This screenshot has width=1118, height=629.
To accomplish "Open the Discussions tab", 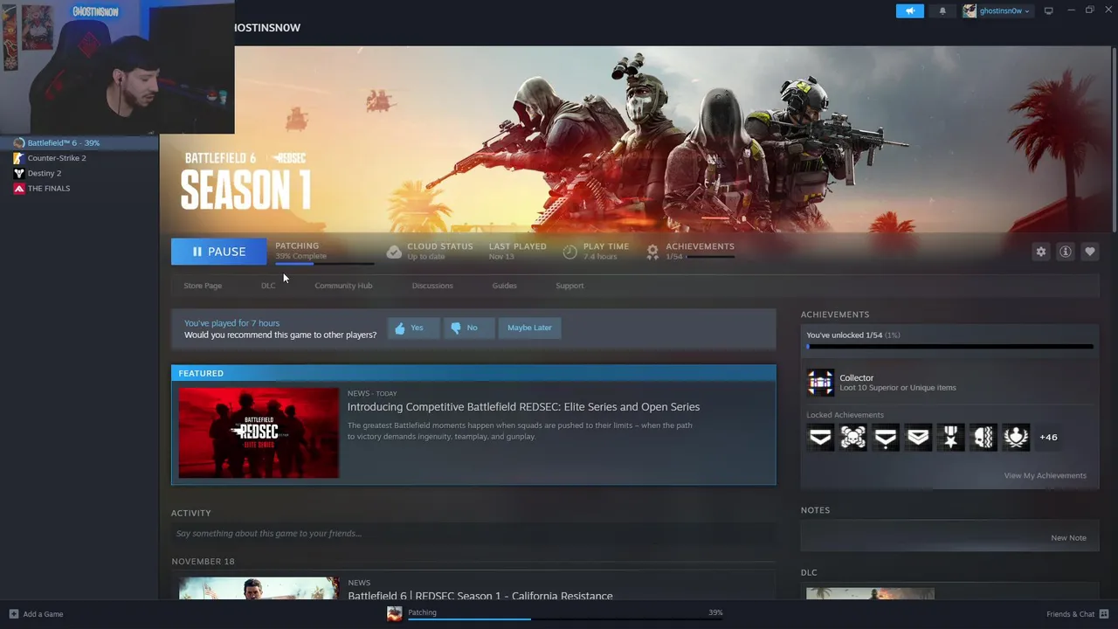I will [432, 286].
